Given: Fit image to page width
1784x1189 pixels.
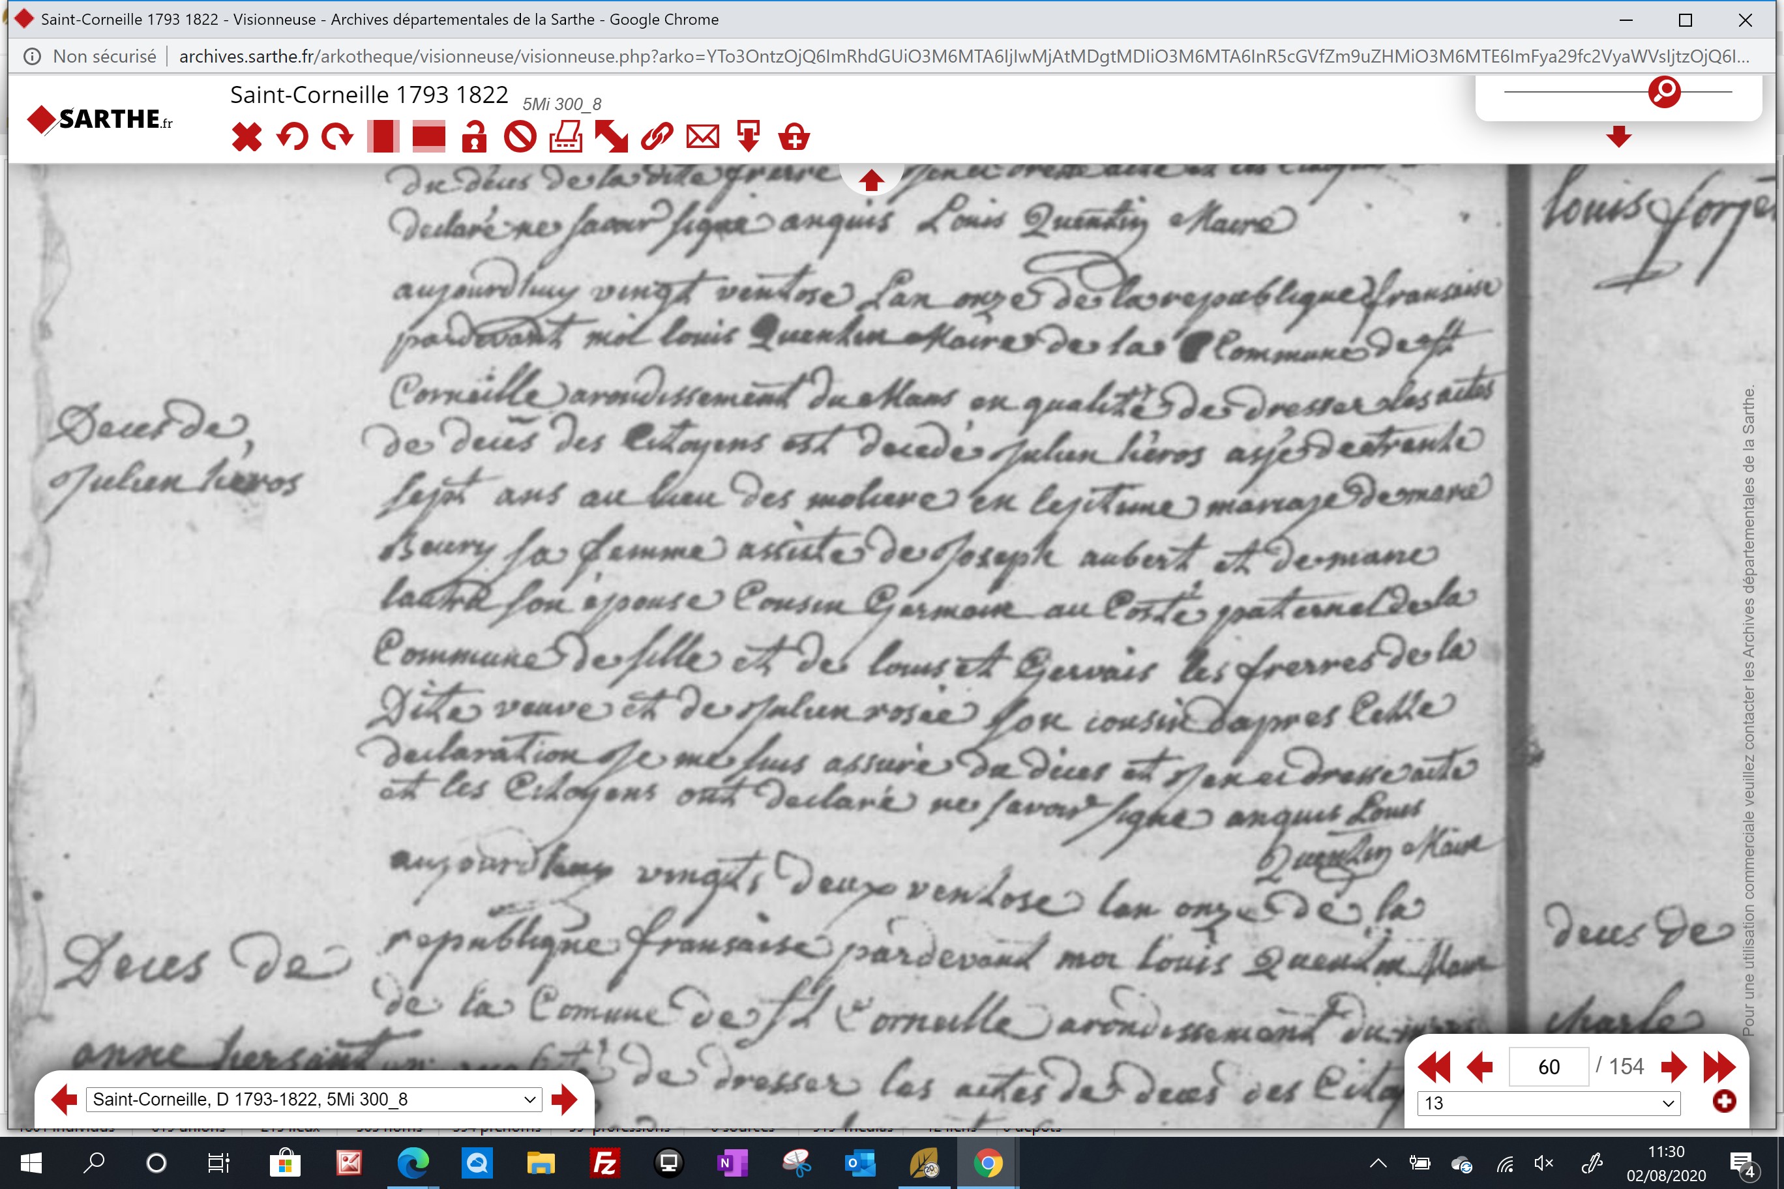Looking at the screenshot, I should (428, 138).
